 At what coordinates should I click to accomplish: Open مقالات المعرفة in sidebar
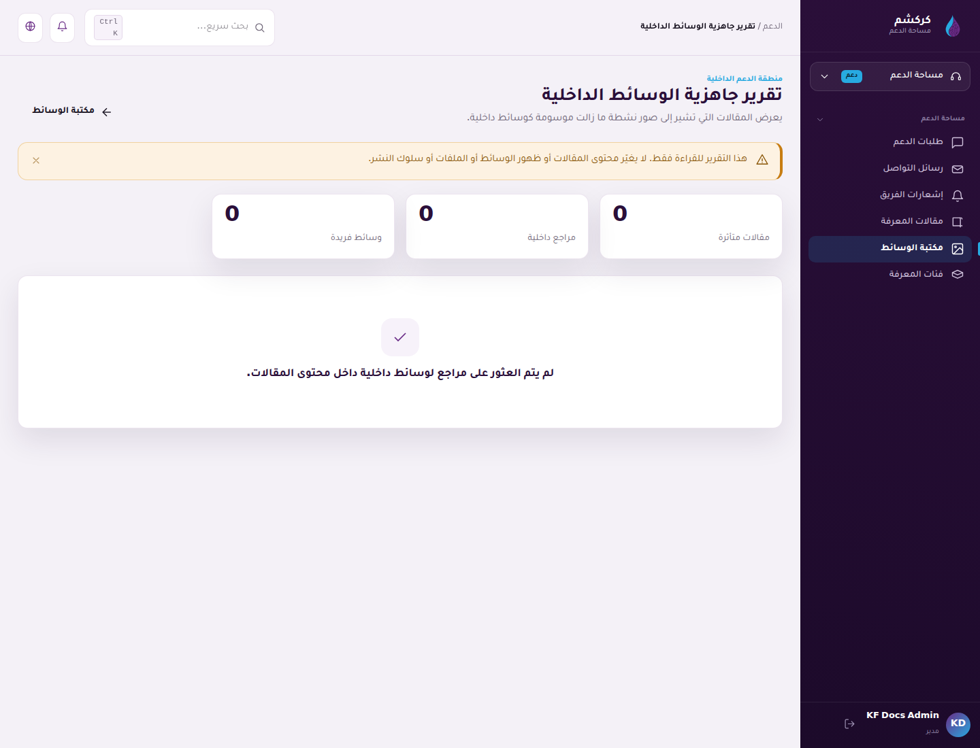[890, 222]
